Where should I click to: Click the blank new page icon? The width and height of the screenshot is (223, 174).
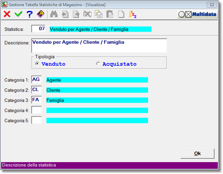pos(121,14)
